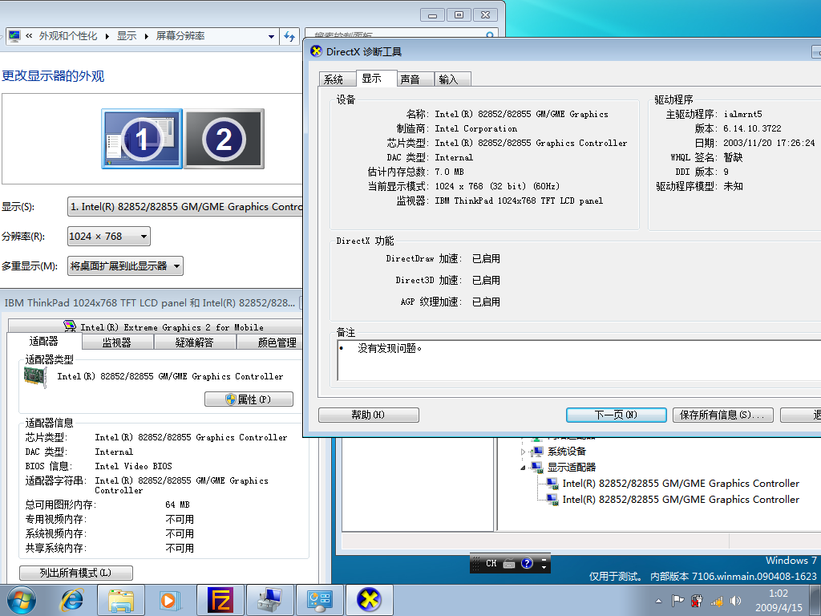821x616 pixels.
Task: Click first display adapter device icon
Action: [552, 484]
